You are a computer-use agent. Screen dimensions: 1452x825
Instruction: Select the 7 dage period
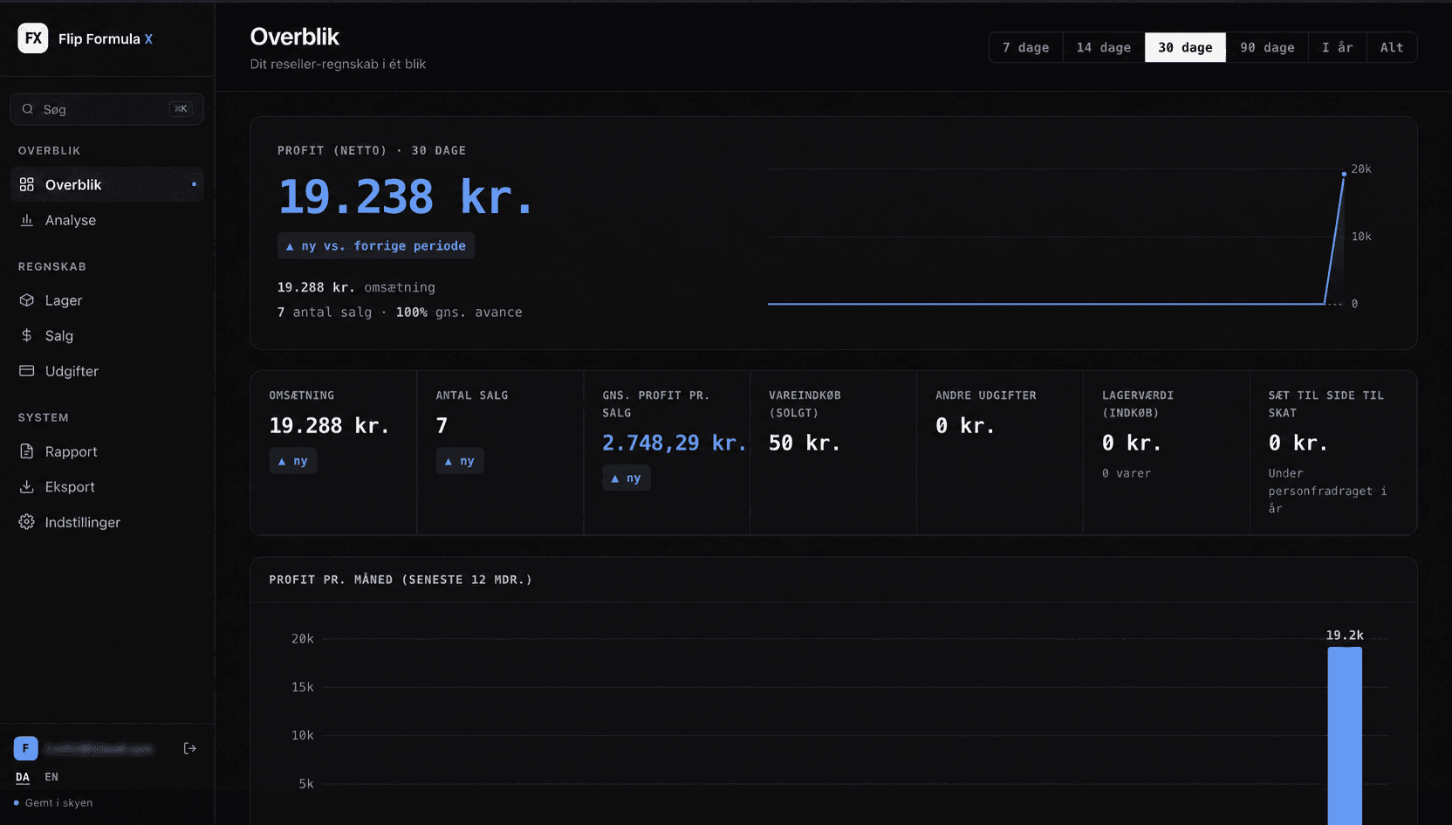click(1026, 47)
